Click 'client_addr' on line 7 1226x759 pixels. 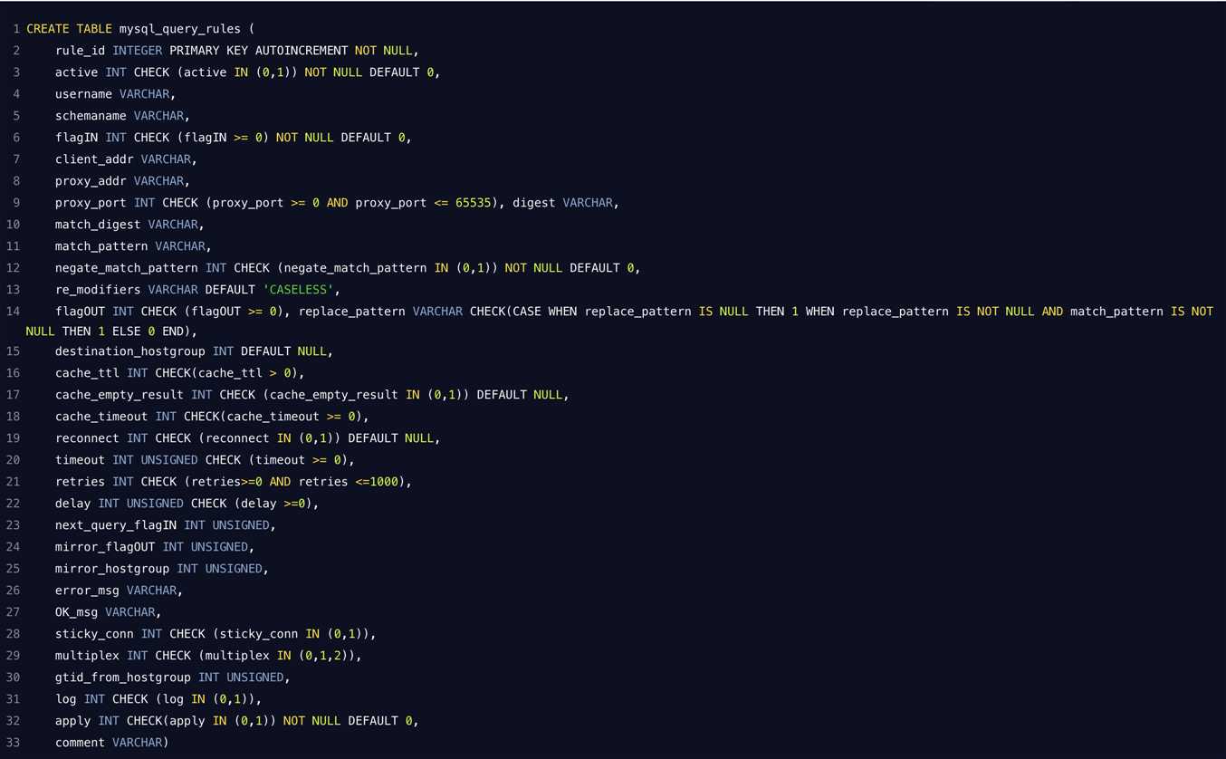pos(94,159)
